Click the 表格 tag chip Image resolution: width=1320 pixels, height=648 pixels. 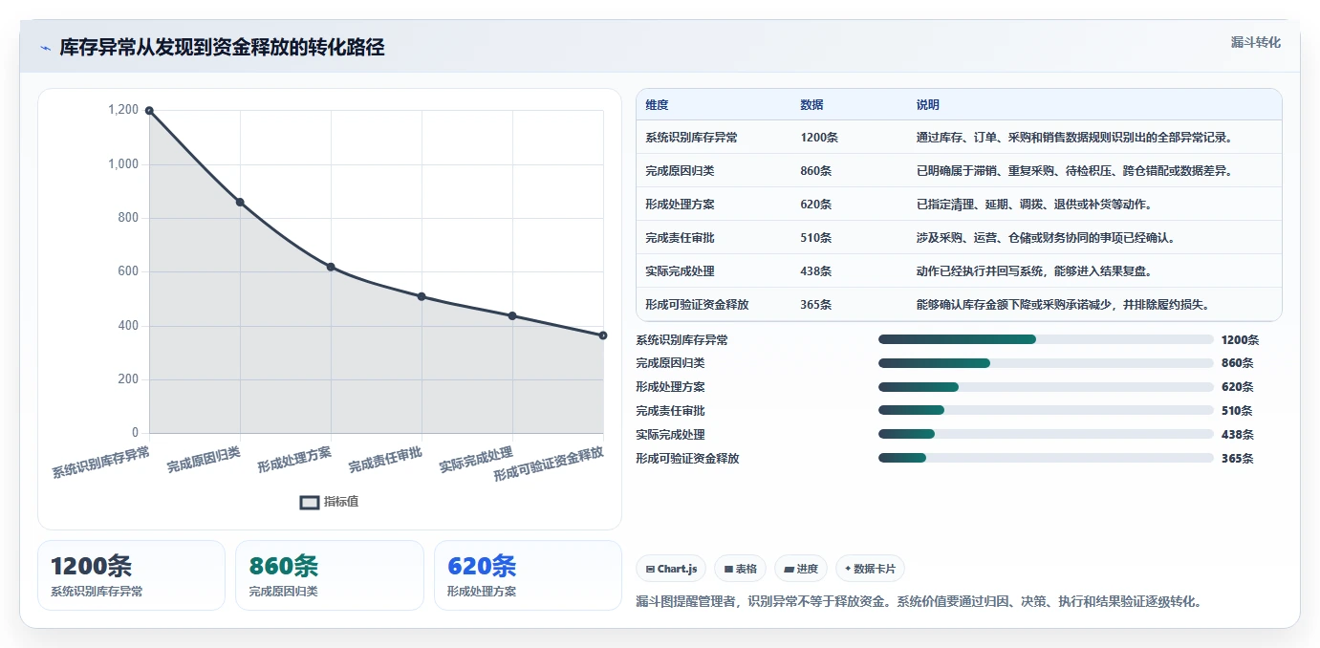(740, 569)
